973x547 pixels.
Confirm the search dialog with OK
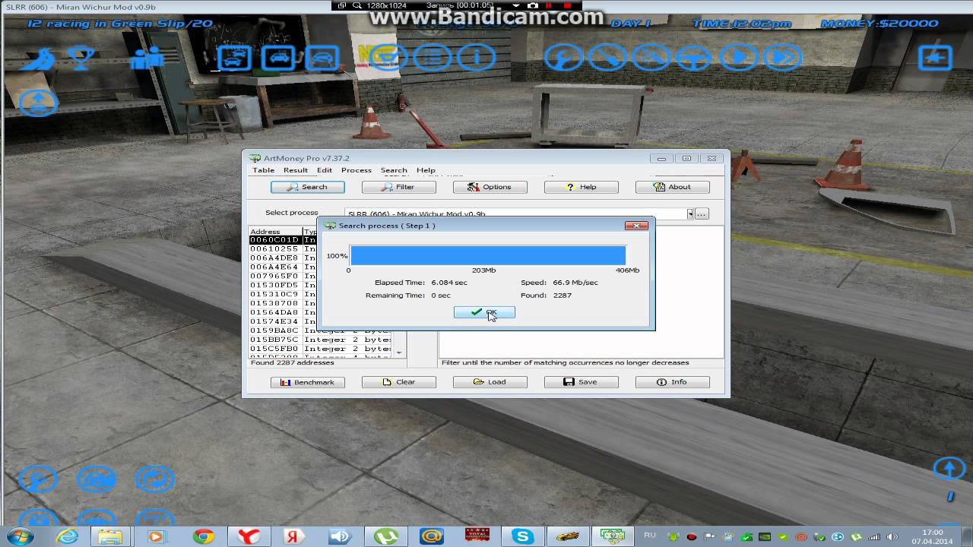pyautogui.click(x=484, y=312)
